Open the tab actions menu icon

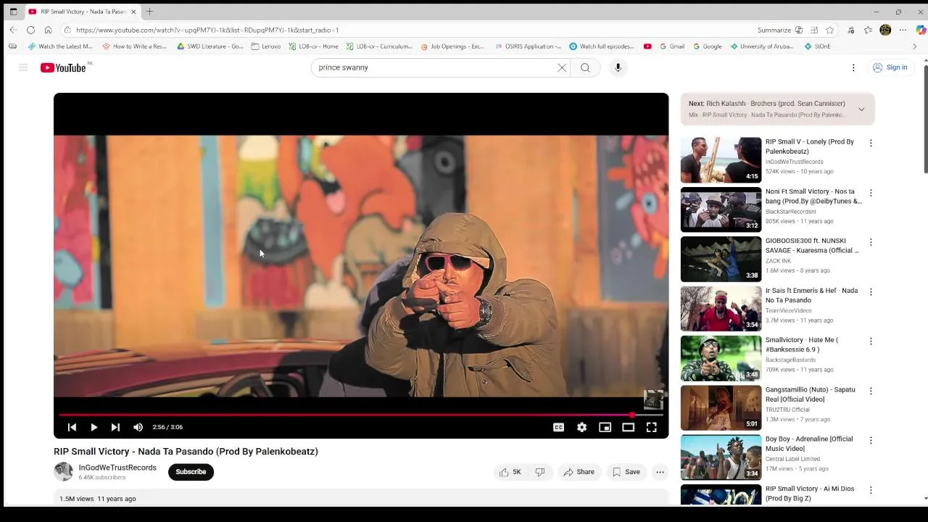[x=13, y=12]
